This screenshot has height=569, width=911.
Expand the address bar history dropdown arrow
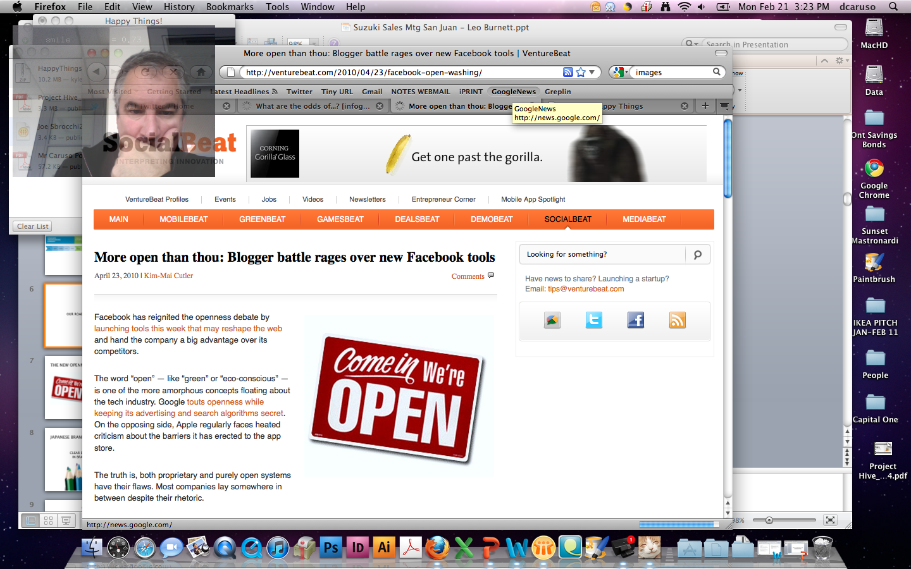tap(592, 72)
